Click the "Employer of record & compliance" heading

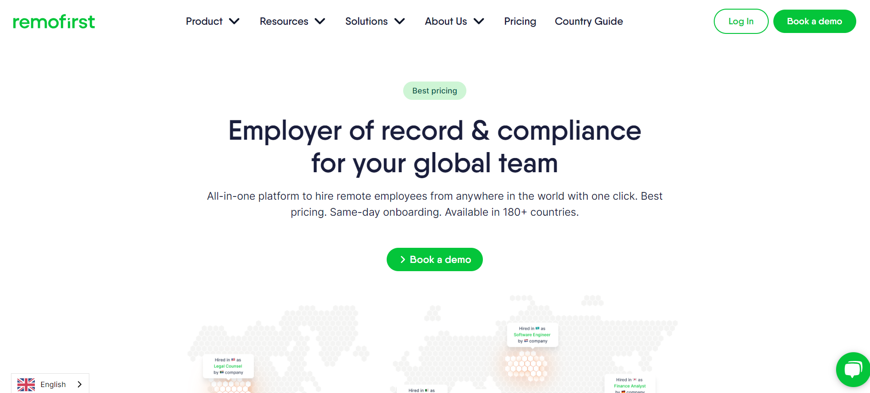(435, 131)
